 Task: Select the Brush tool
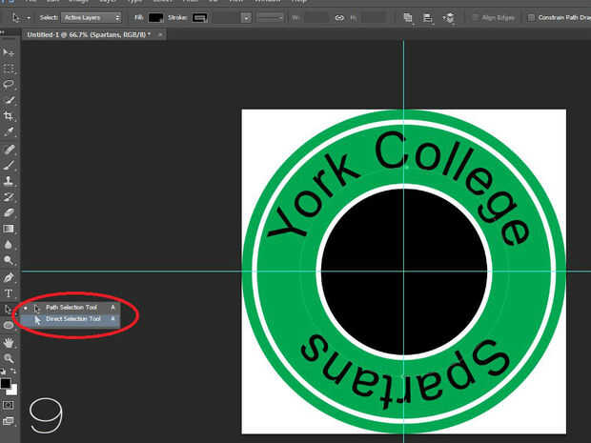pyautogui.click(x=9, y=165)
